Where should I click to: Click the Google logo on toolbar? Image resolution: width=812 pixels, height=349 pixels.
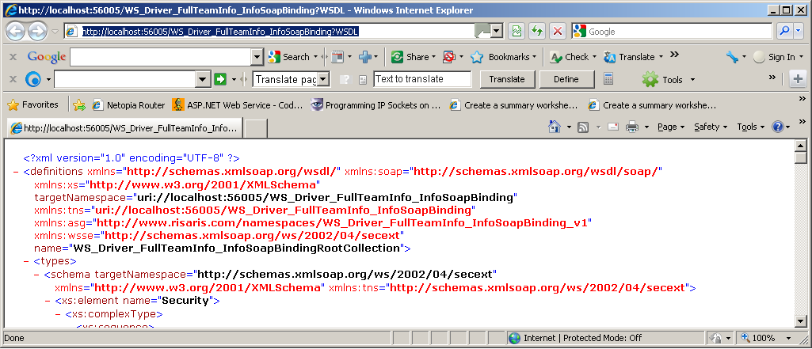[47, 57]
